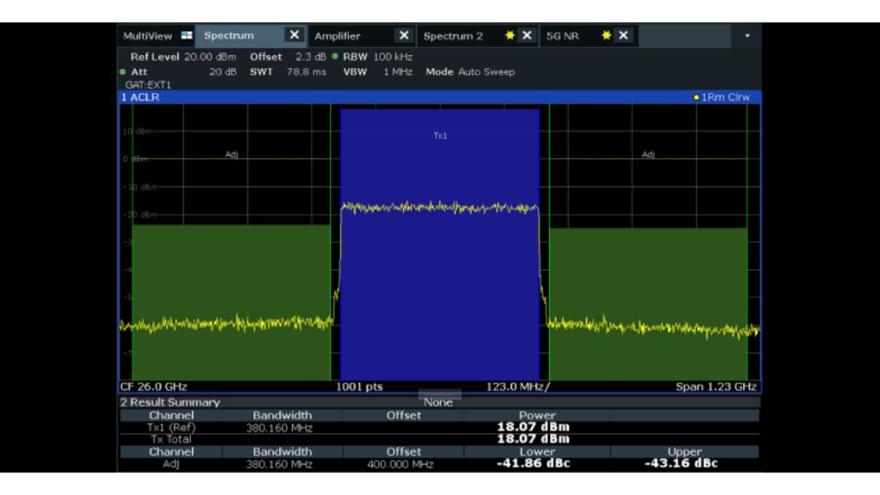This screenshot has width=880, height=495.
Task: Close the Spectrum tab
Action: pyautogui.click(x=295, y=35)
